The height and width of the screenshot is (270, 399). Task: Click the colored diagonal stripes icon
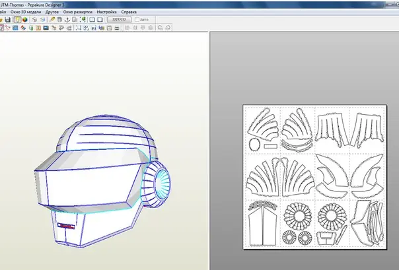click(x=23, y=28)
